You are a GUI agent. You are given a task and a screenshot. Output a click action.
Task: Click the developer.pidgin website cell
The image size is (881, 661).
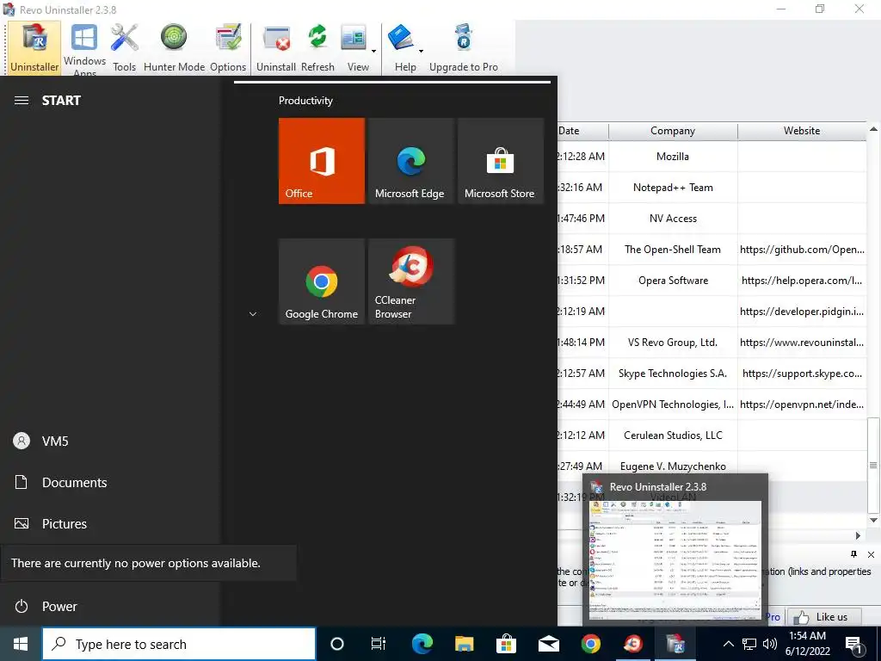802,312
